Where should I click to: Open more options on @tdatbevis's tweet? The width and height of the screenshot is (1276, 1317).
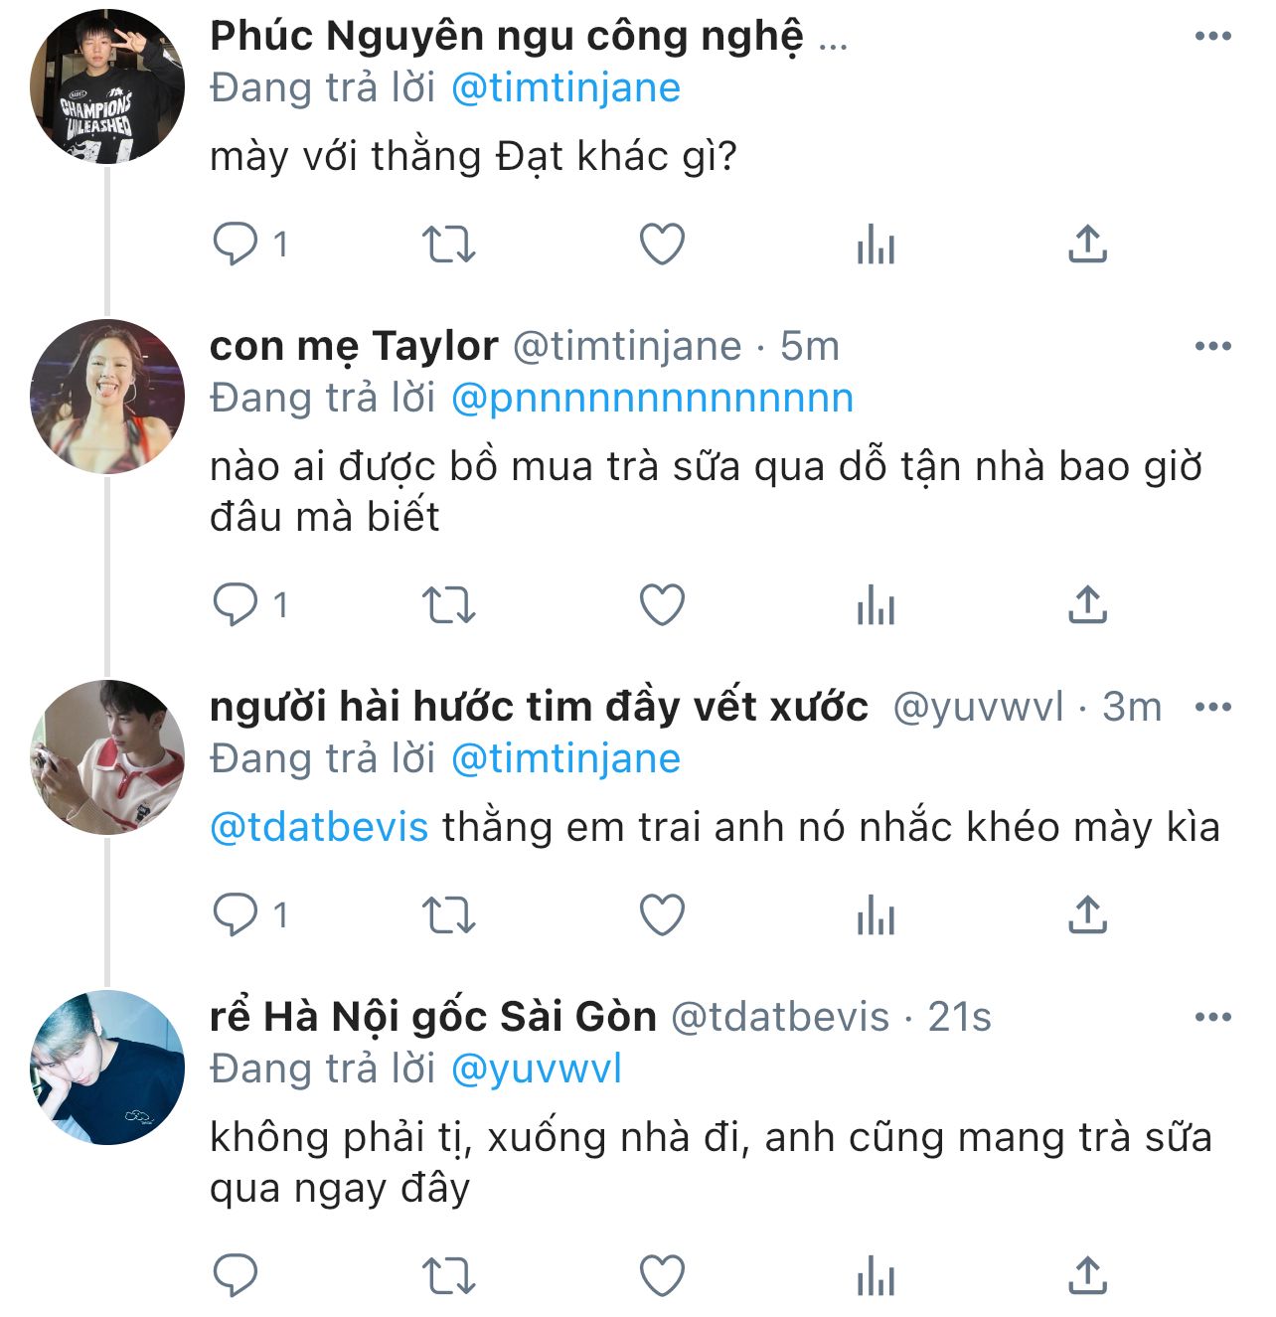coord(1212,1018)
